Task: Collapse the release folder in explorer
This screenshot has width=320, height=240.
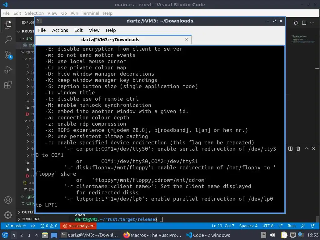Action: click(25, 121)
